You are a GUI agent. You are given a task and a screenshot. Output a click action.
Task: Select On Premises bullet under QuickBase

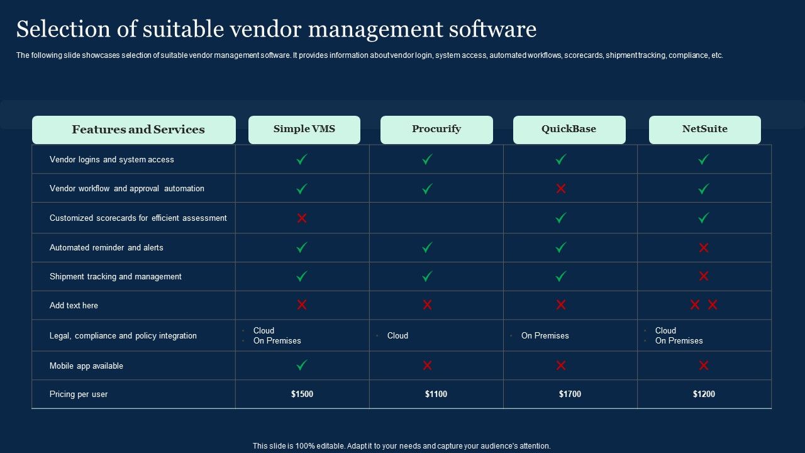click(545, 335)
